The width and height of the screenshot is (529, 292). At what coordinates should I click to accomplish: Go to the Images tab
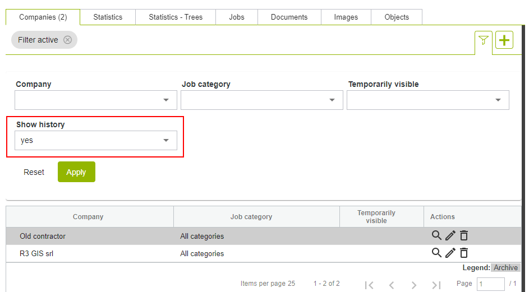346,17
